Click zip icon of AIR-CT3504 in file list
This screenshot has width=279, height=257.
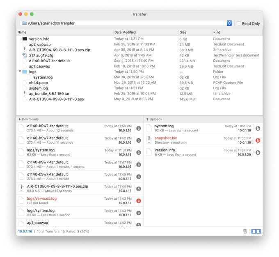(25, 50)
